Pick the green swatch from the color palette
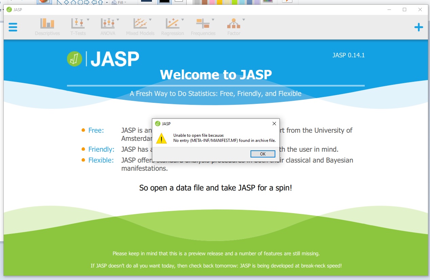Image resolution: width=430 pixels, height=280 pixels. [235, 2]
